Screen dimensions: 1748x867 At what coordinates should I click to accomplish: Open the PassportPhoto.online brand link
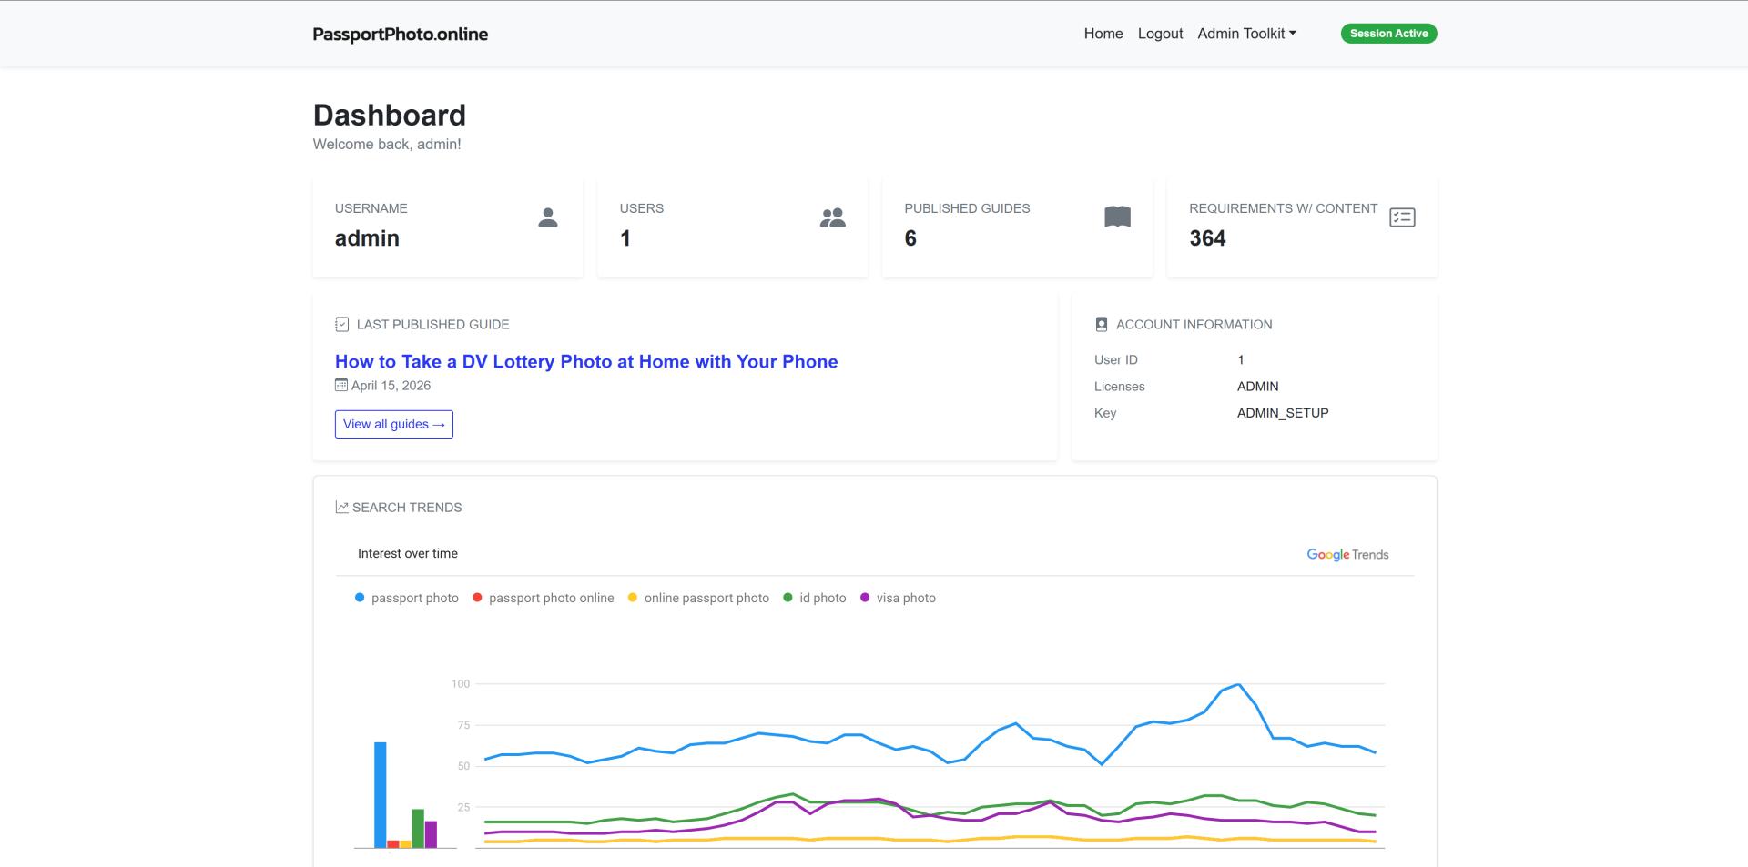[401, 34]
